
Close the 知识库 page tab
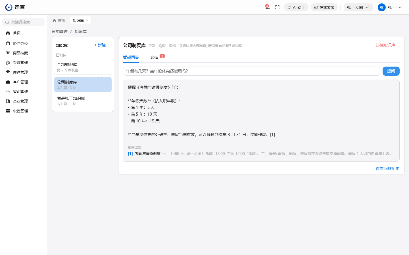pyautogui.click(x=87, y=20)
